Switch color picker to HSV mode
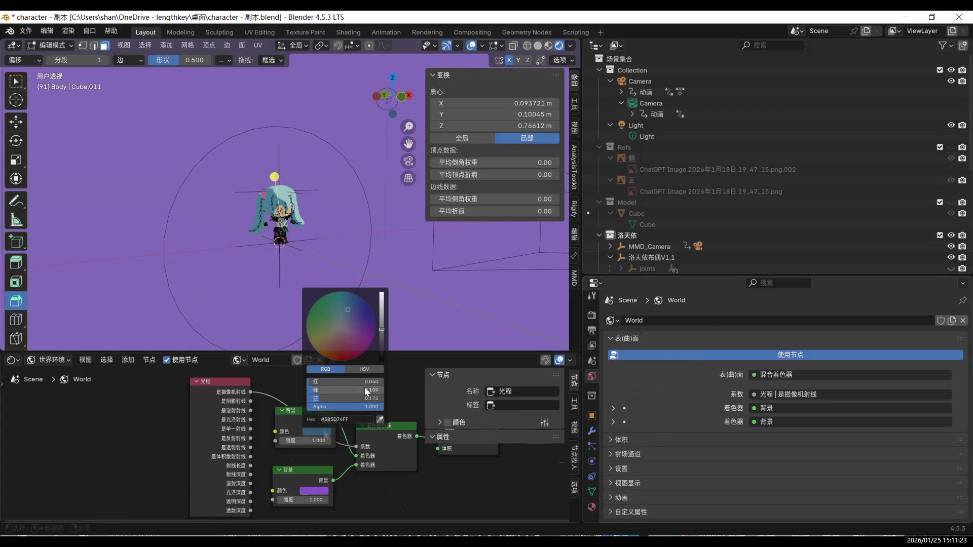This screenshot has height=547, width=973. (x=364, y=369)
